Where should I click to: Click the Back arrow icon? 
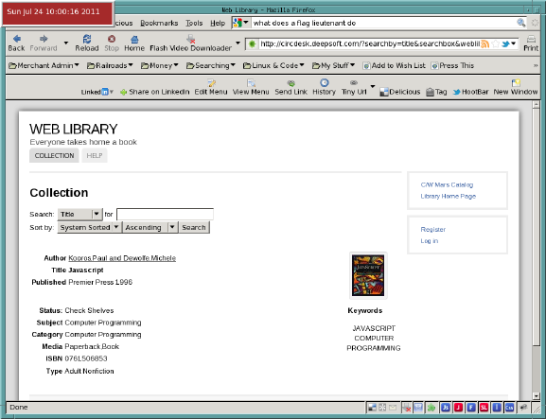pos(16,39)
